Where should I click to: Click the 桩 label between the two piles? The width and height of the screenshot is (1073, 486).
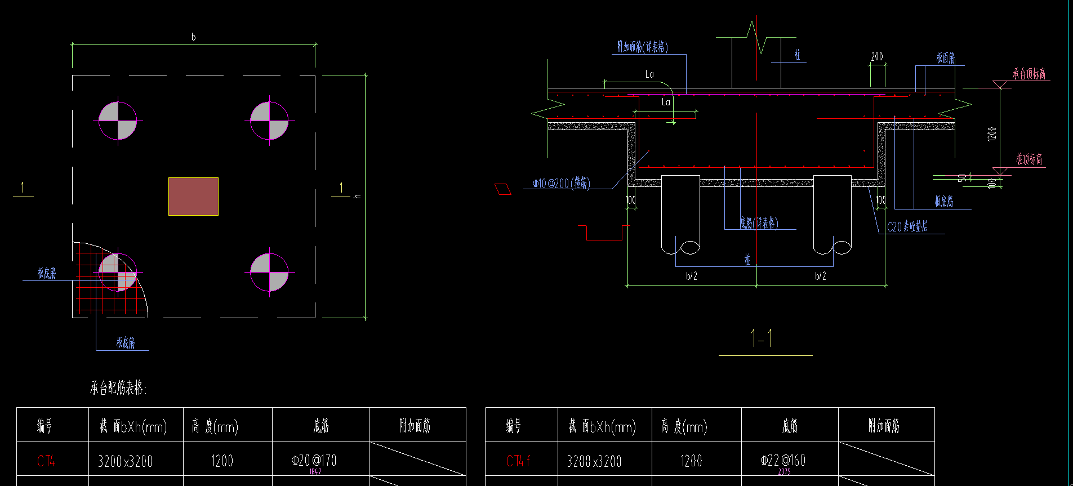click(747, 260)
